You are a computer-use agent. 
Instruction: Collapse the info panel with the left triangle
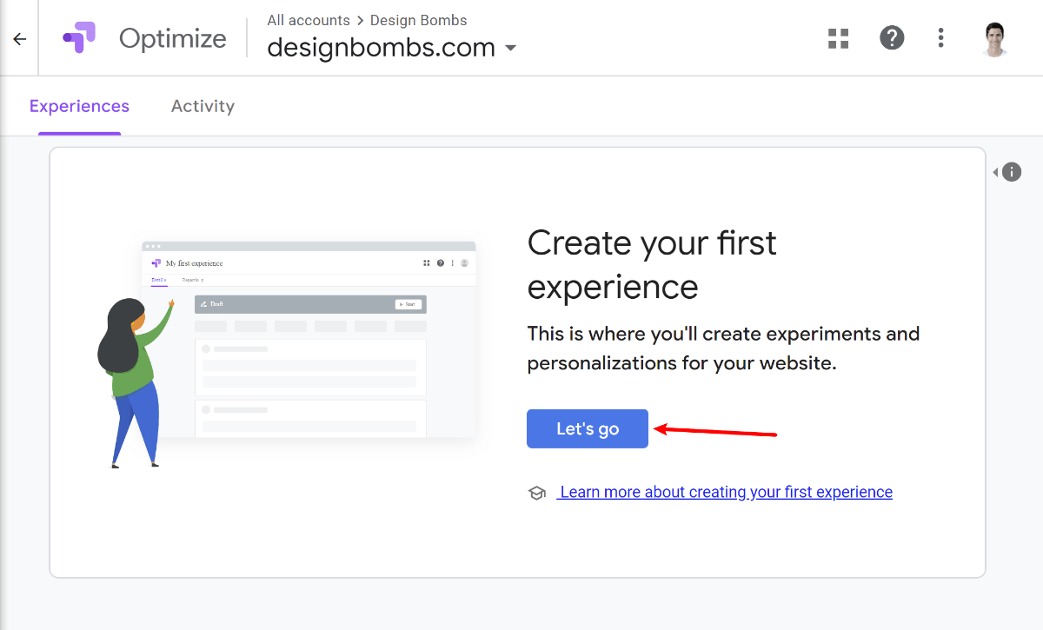click(x=996, y=171)
